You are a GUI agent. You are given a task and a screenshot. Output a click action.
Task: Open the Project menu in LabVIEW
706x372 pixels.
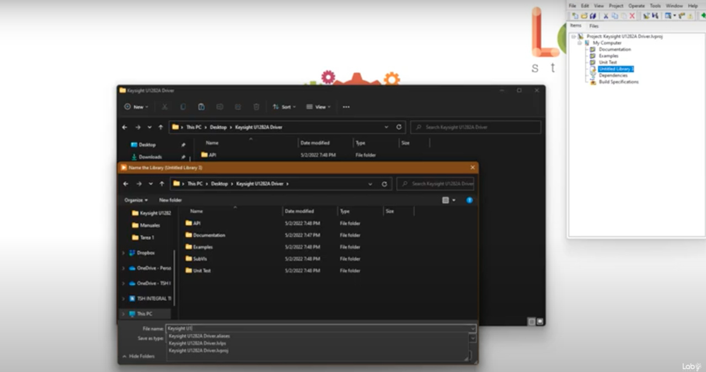coord(616,6)
